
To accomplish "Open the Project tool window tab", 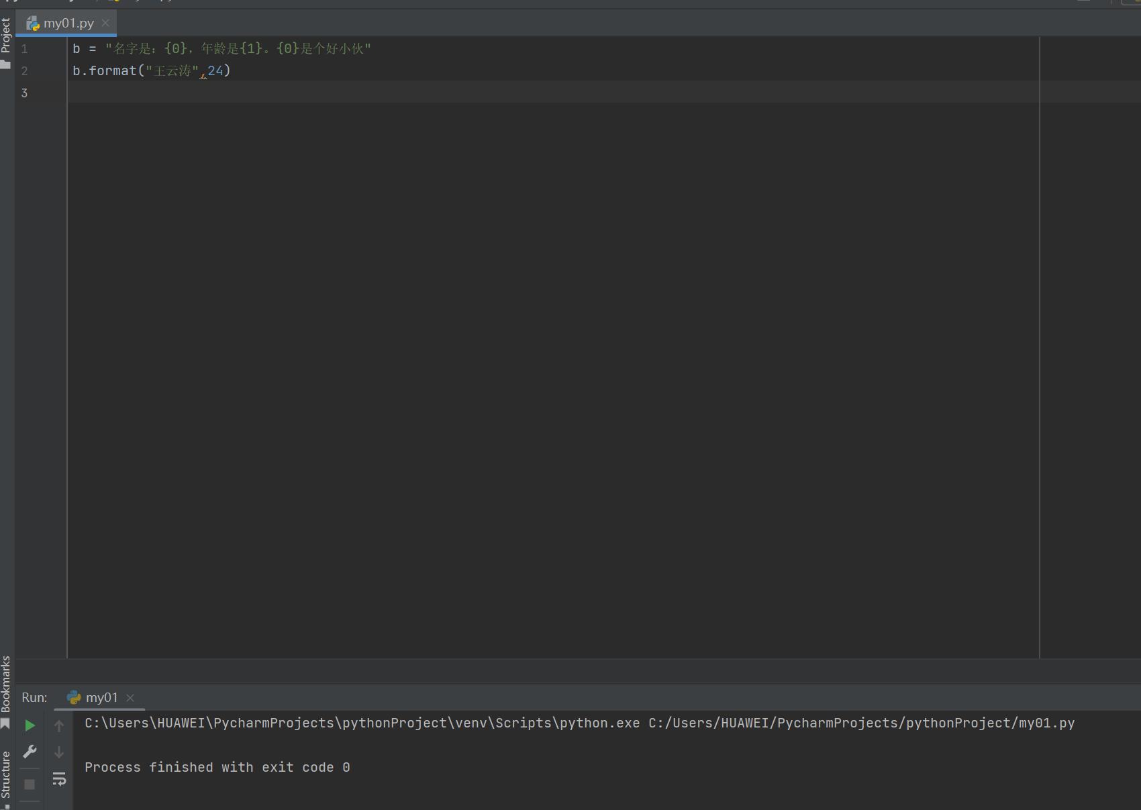I will (x=6, y=42).
